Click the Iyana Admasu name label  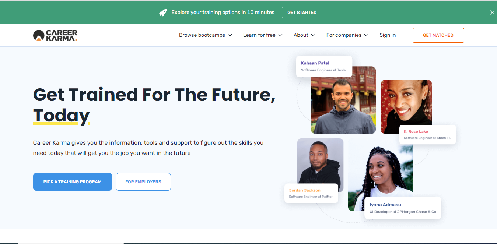[385, 205]
